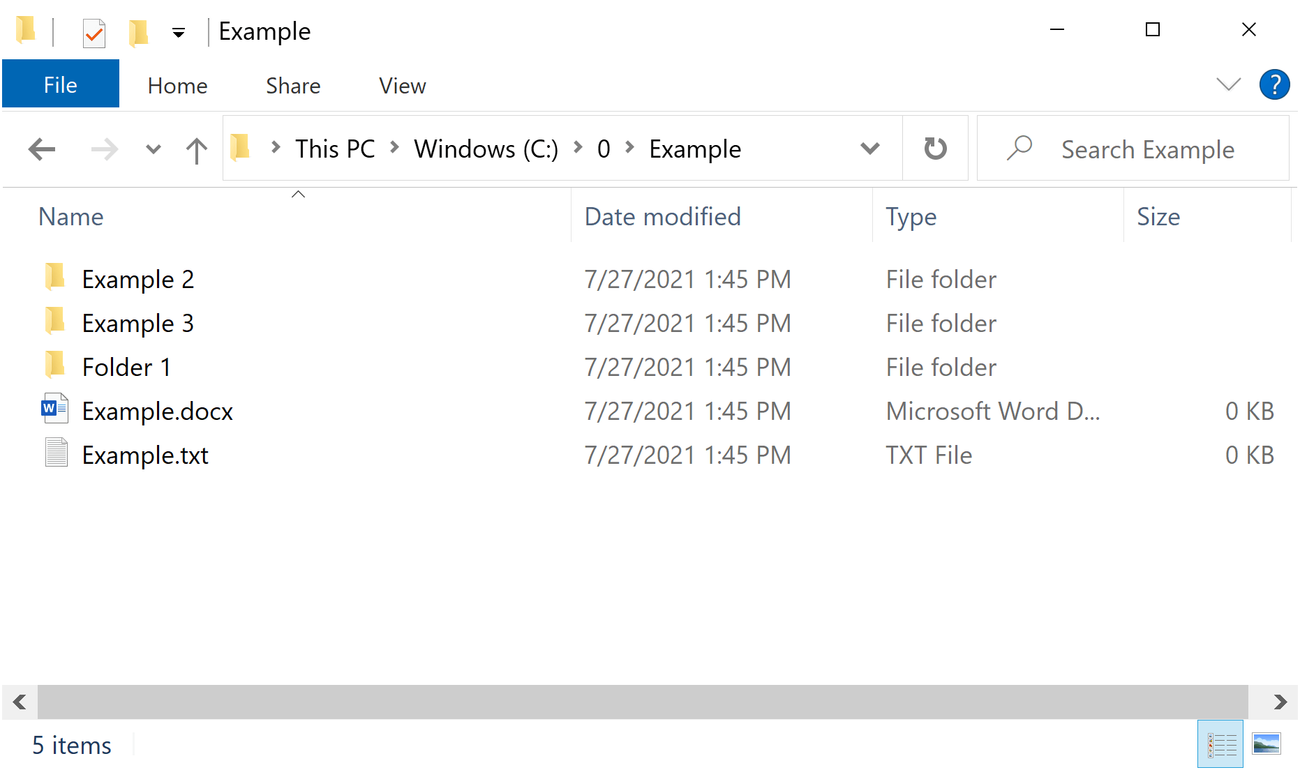The width and height of the screenshot is (1300, 770).
Task: Open the recent locations dropdown beside forward arrow
Action: click(x=153, y=149)
